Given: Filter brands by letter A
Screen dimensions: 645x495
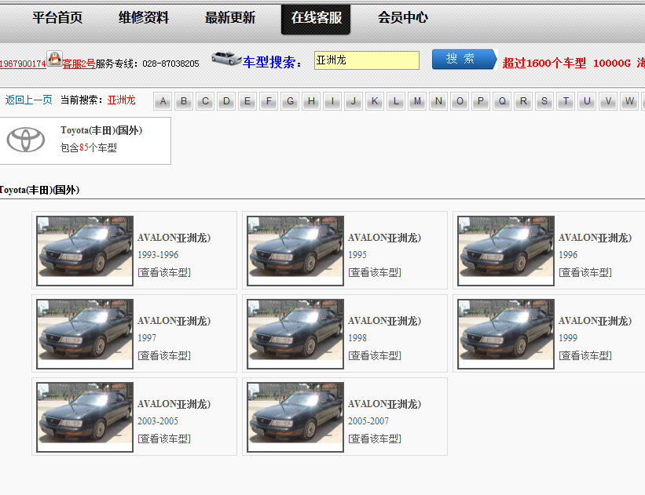Looking at the screenshot, I should [x=163, y=101].
